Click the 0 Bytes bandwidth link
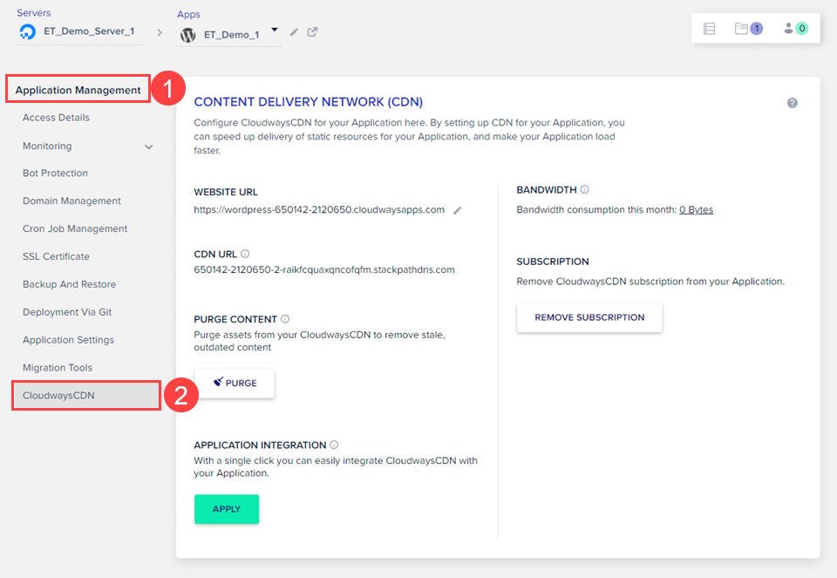 coord(696,210)
